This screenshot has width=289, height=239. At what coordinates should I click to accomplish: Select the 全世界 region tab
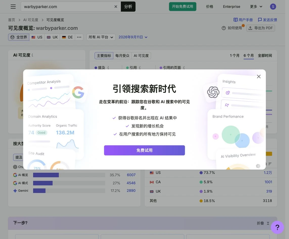(19, 37)
